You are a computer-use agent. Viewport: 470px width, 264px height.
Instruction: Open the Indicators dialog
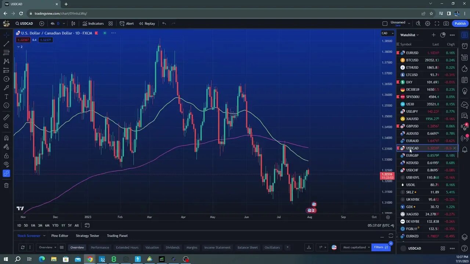click(x=93, y=23)
